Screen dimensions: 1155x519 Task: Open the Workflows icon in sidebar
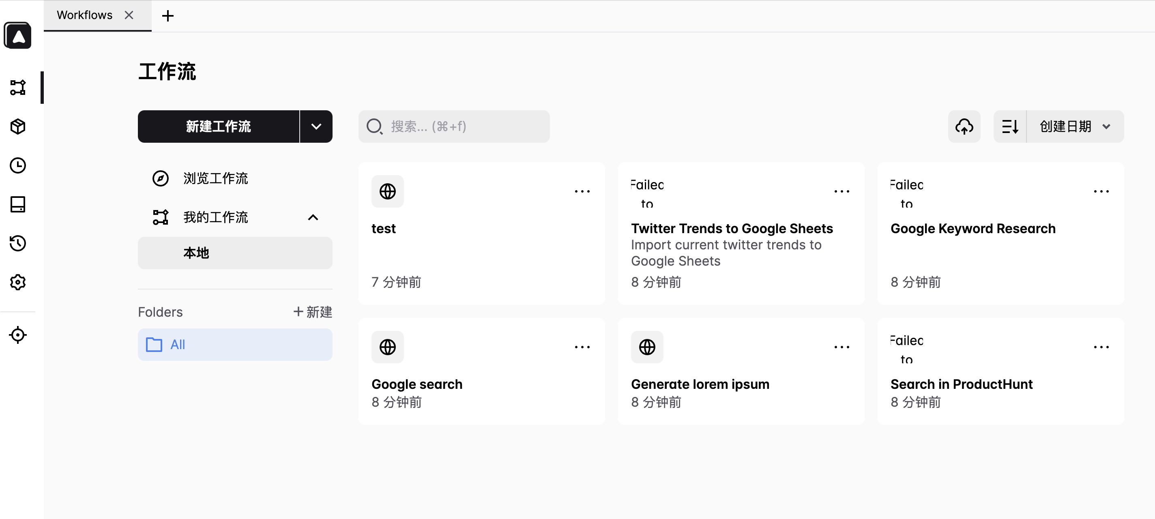click(x=18, y=88)
